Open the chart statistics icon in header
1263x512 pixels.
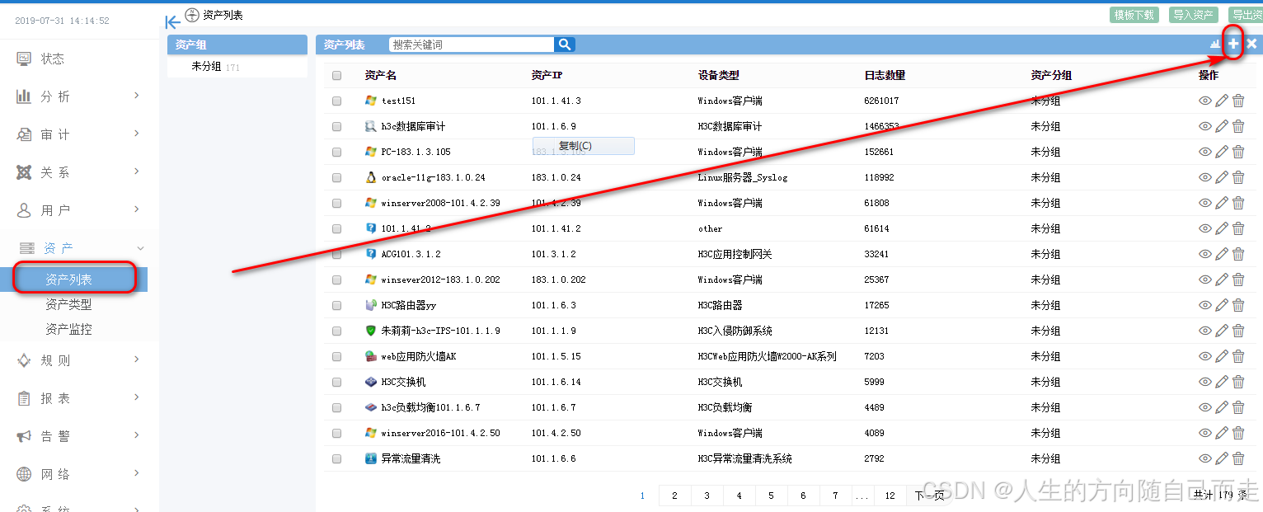[1215, 44]
